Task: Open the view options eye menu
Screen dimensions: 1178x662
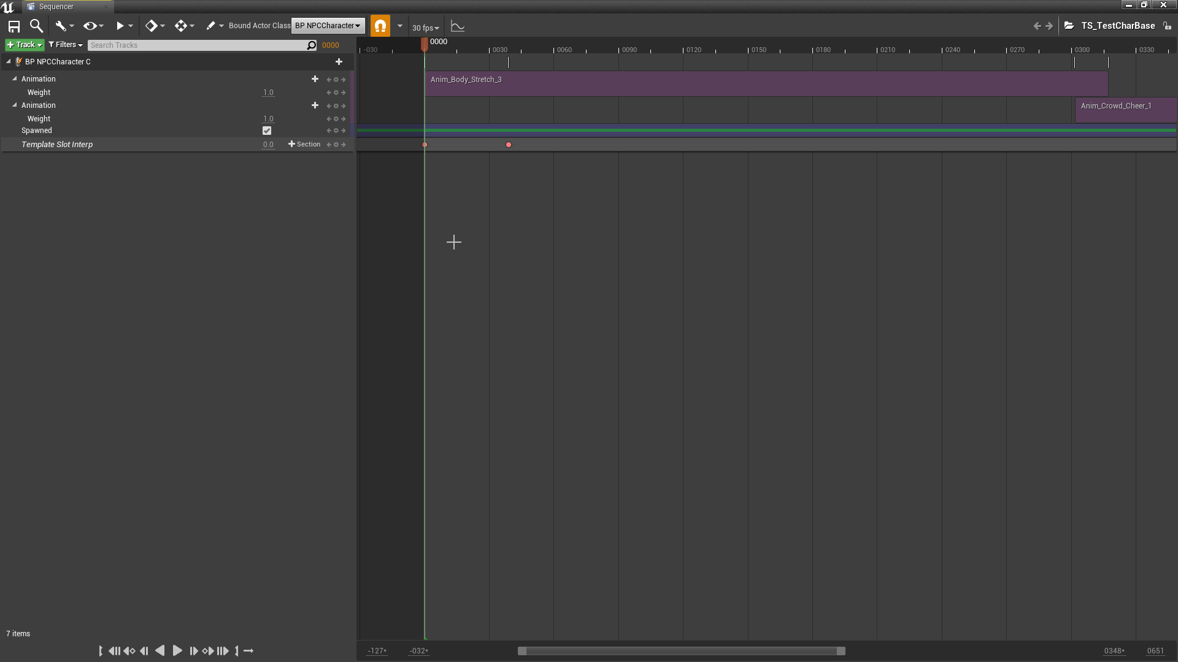Action: point(91,26)
